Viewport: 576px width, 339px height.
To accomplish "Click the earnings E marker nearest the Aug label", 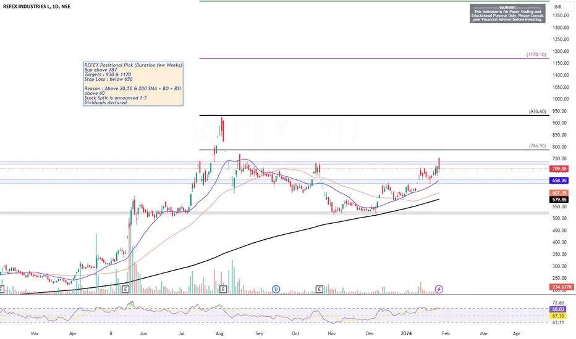I will coord(223,290).
